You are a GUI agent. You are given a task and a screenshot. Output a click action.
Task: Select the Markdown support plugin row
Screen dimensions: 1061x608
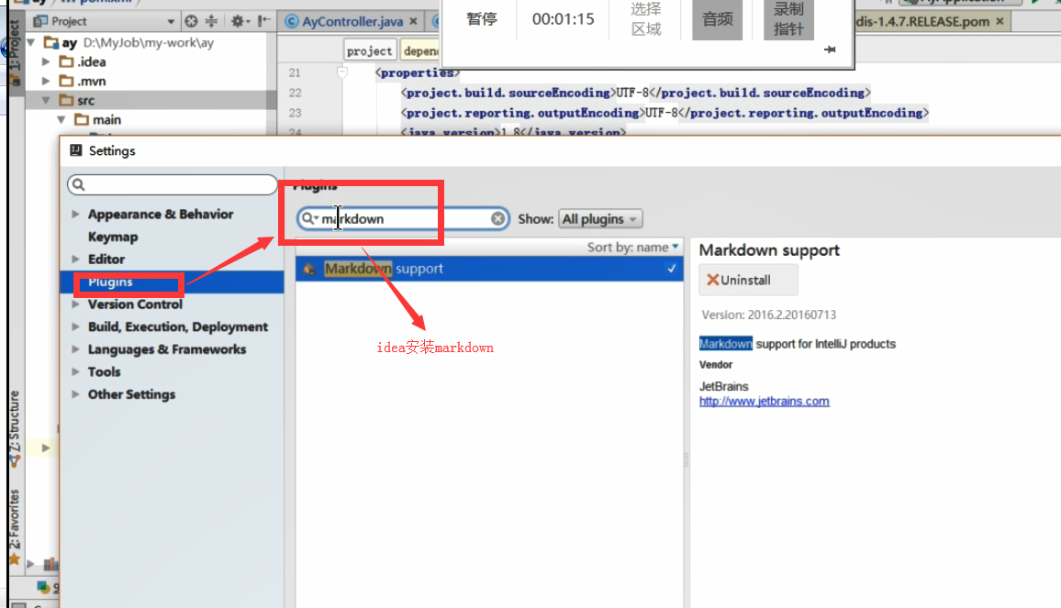click(489, 269)
